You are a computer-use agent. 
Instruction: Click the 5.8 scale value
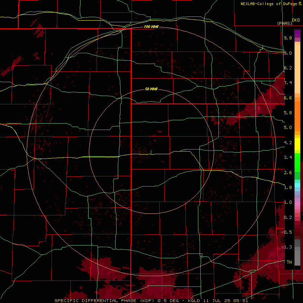(x=288, y=113)
